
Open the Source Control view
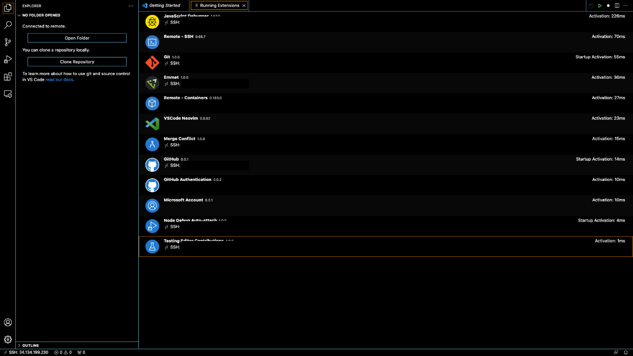pos(8,42)
